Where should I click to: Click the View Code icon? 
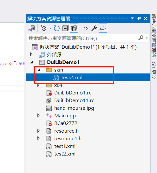point(86,28)
